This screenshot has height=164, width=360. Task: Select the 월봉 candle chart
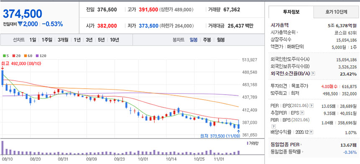pos(221,40)
